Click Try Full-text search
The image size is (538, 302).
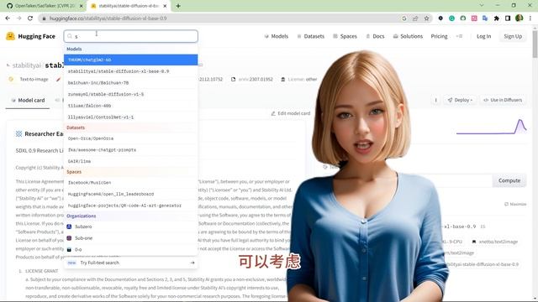[131, 263]
